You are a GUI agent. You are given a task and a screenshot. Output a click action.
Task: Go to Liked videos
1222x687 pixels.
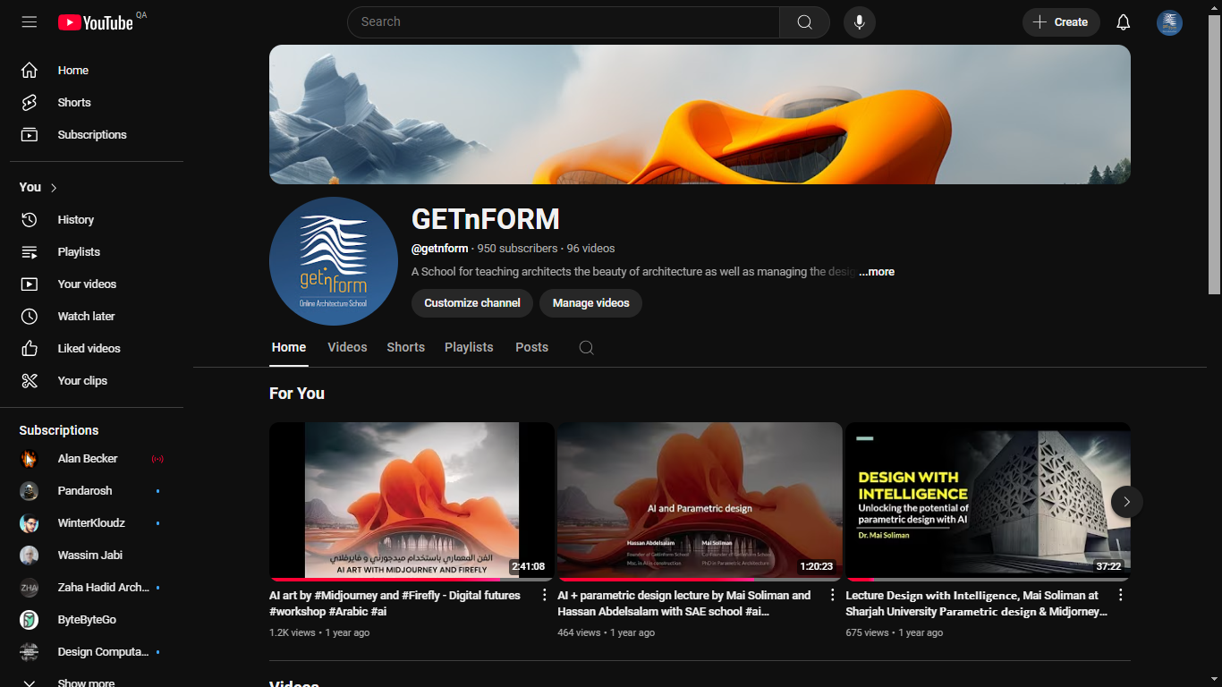point(89,349)
